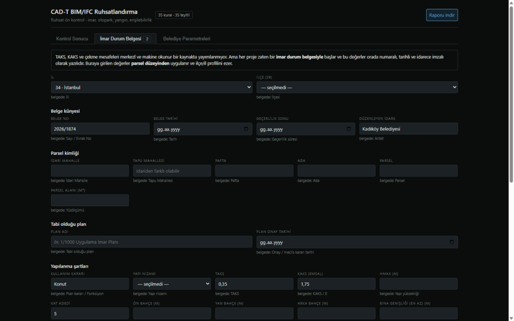514x321 pixels.
Task: Focus the Yan Bahçe (m) field
Action: pyautogui.click(x=254, y=313)
